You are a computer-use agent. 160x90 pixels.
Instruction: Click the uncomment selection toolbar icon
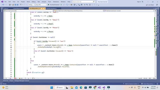coord(87,5)
